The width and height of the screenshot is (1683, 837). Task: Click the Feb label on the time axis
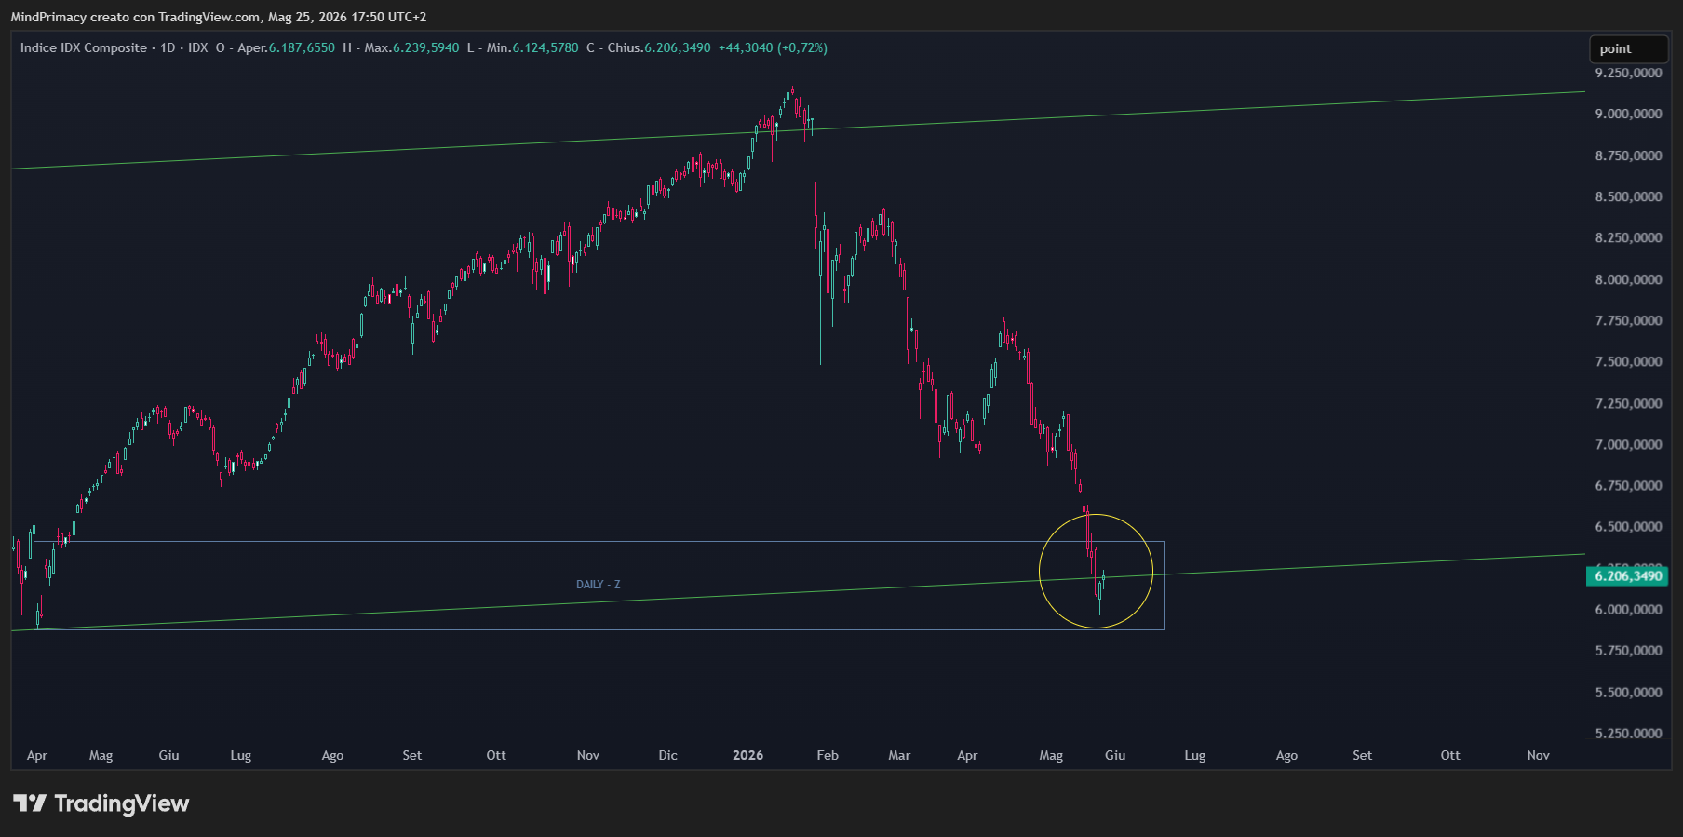(x=828, y=755)
